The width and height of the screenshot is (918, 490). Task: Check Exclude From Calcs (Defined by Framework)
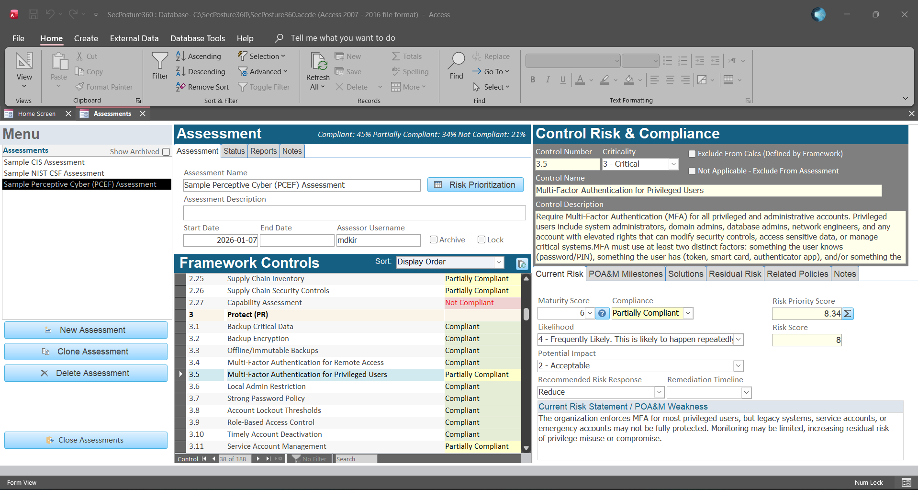point(692,153)
